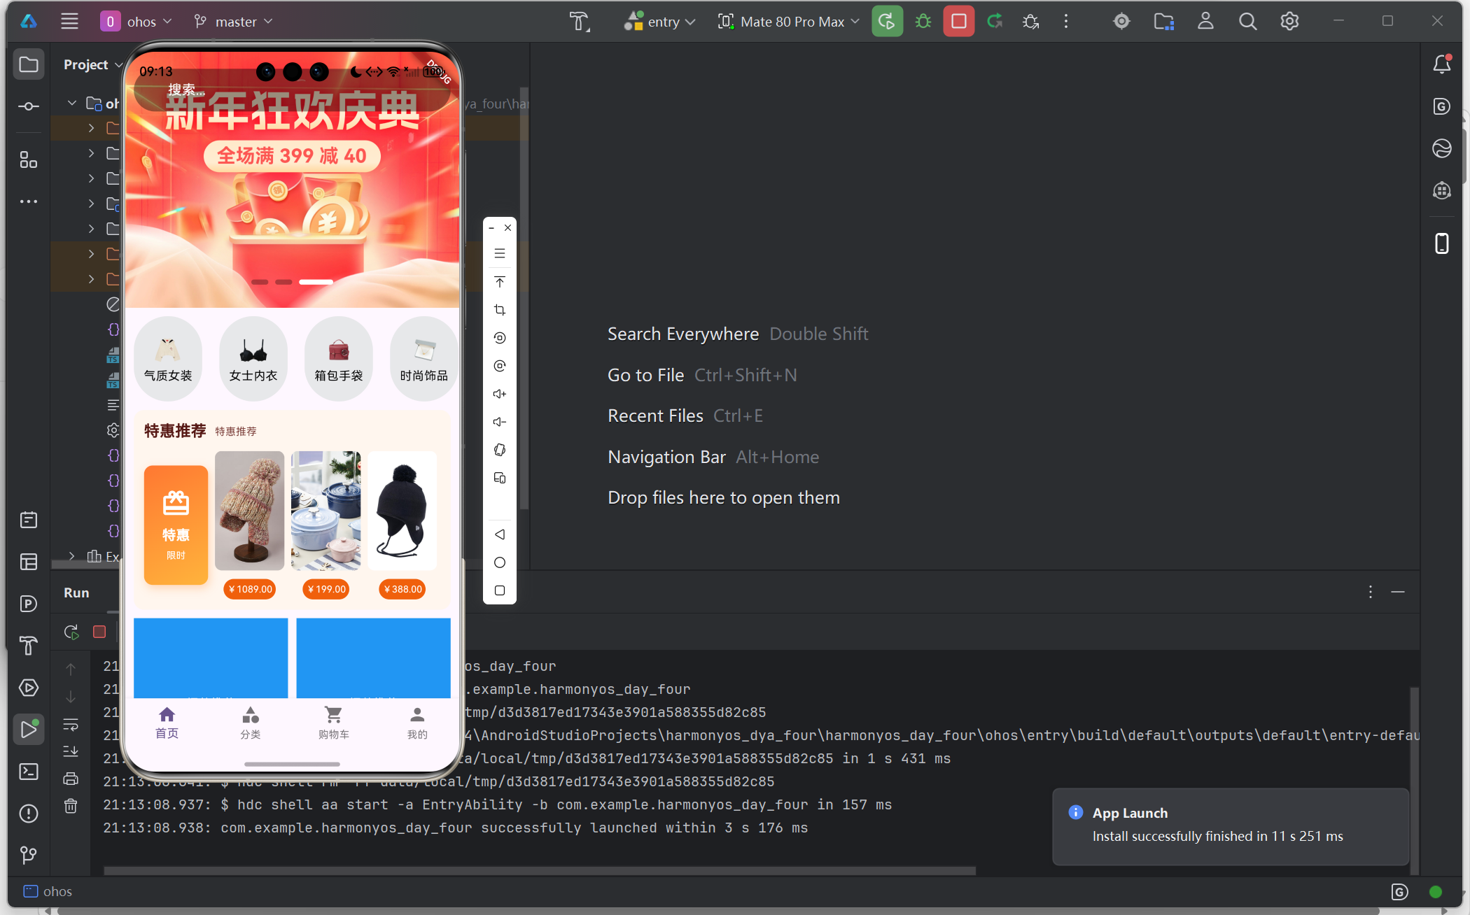Image resolution: width=1470 pixels, height=915 pixels.
Task: Stop the running app with red square
Action: [x=958, y=22]
